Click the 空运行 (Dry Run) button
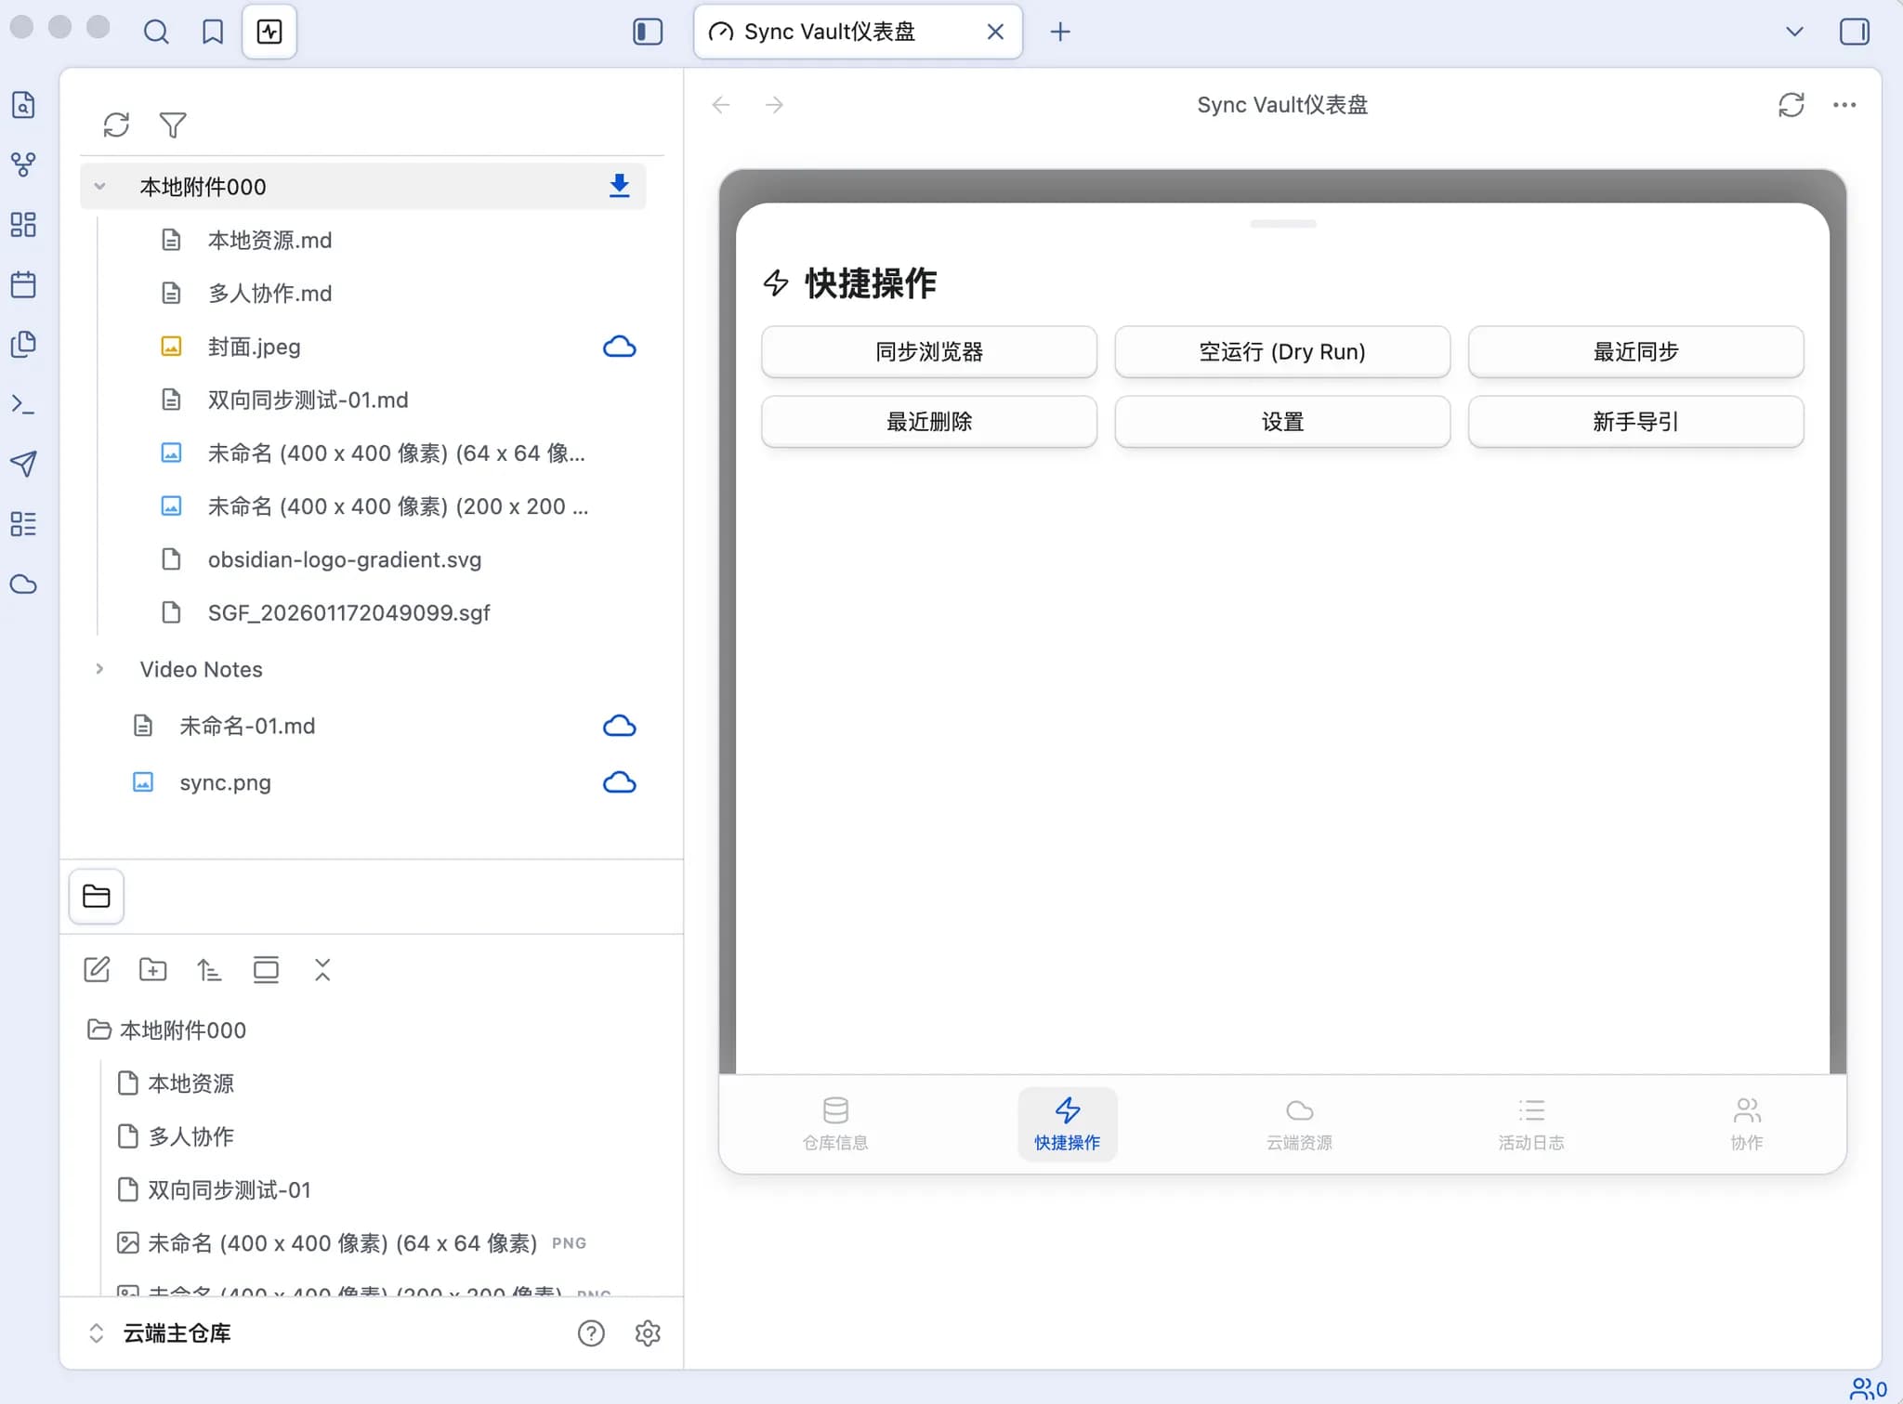Image resolution: width=1903 pixels, height=1404 pixels. pos(1282,351)
